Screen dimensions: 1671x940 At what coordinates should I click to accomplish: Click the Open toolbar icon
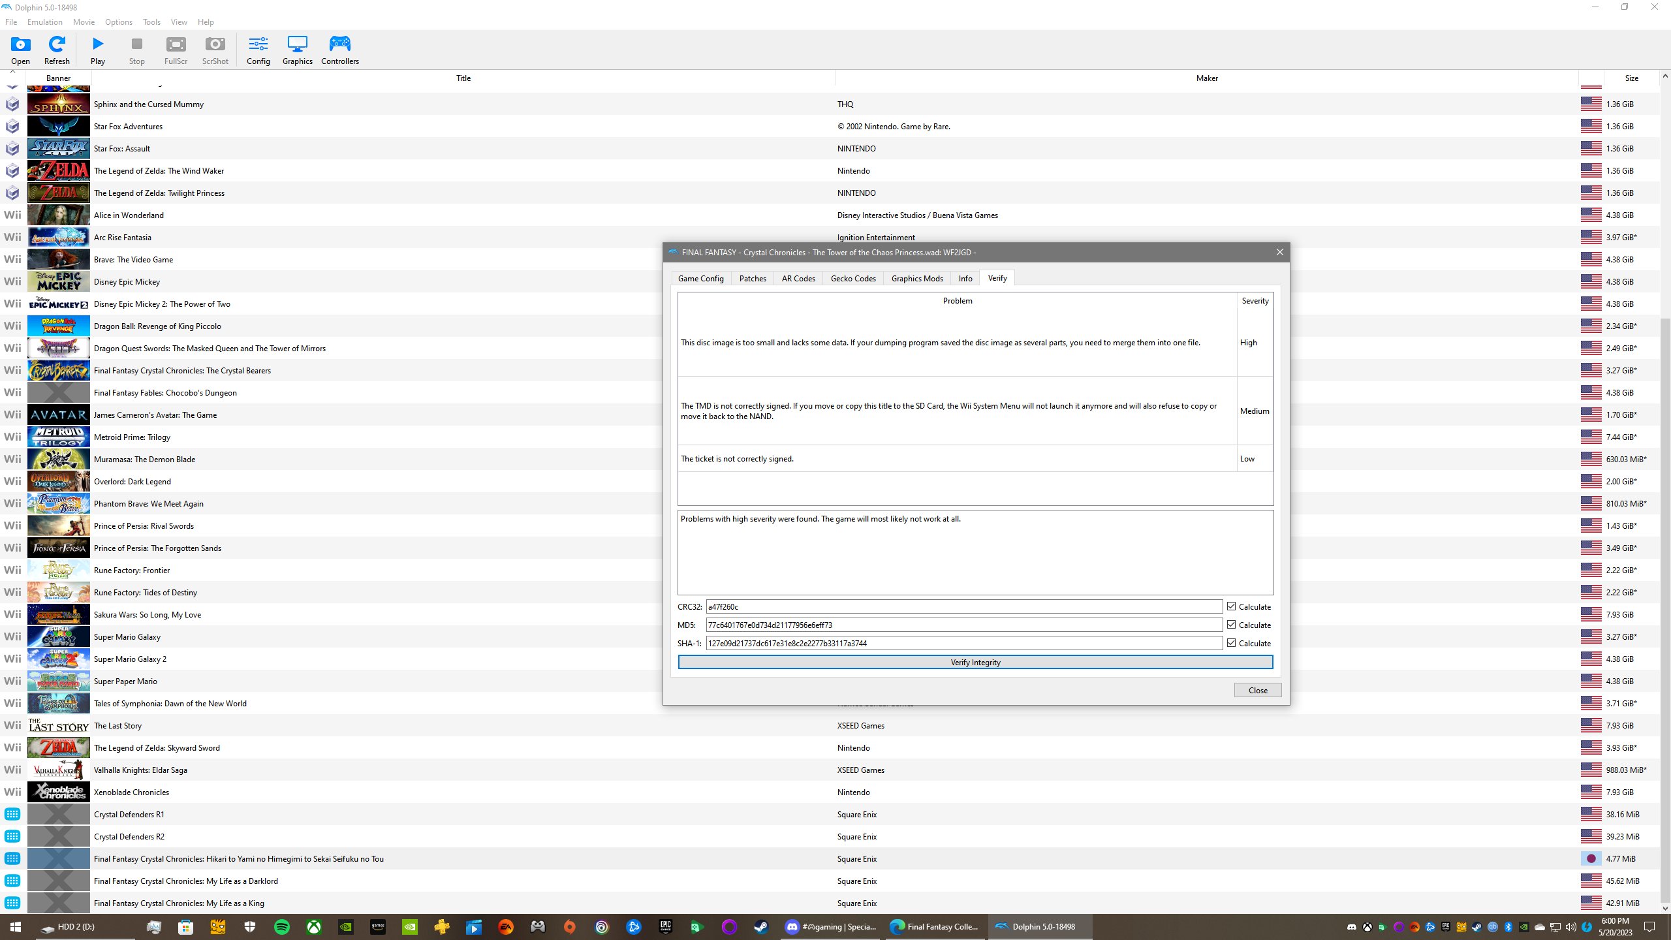pos(20,50)
